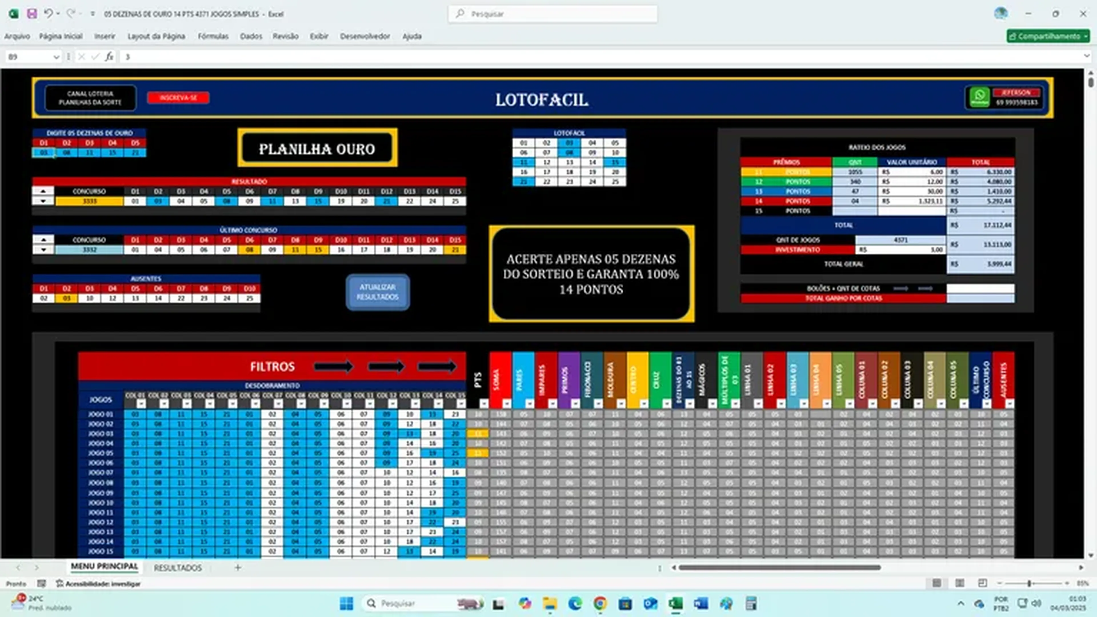Screen dimensions: 1097x617
Task: Click the vertical scrollbar down arrow
Action: (1091, 555)
